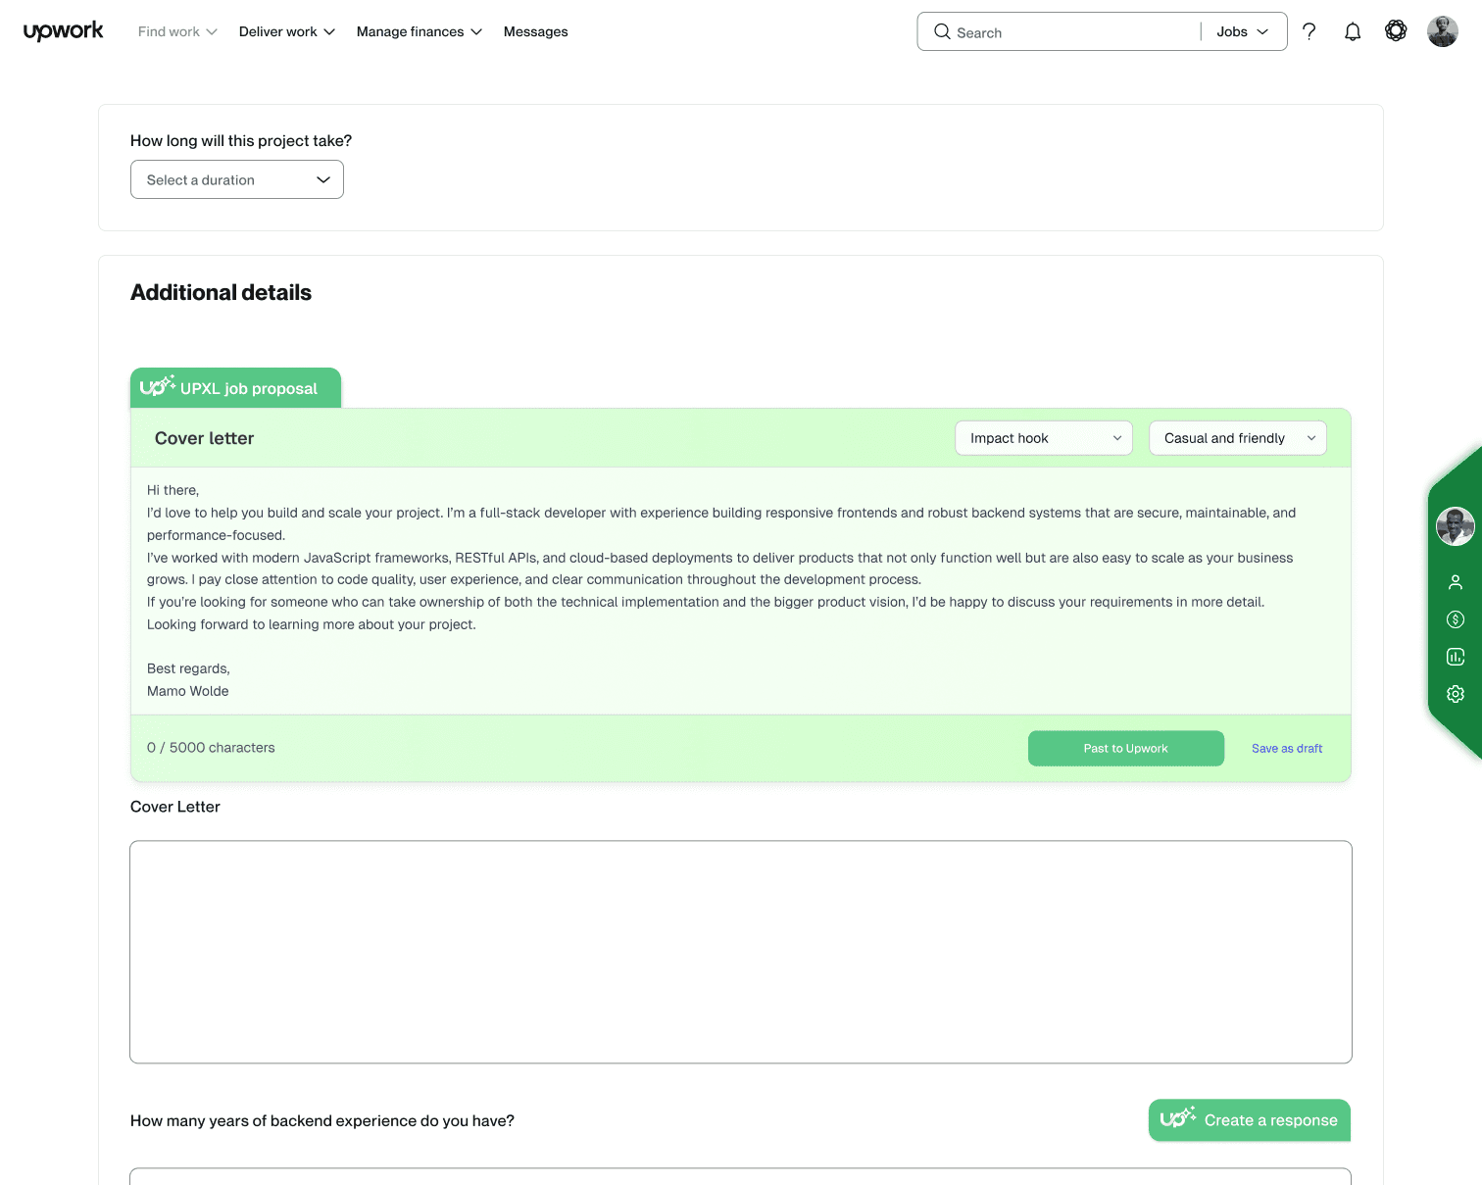
Task: Expand the Find work menu
Action: point(177,31)
